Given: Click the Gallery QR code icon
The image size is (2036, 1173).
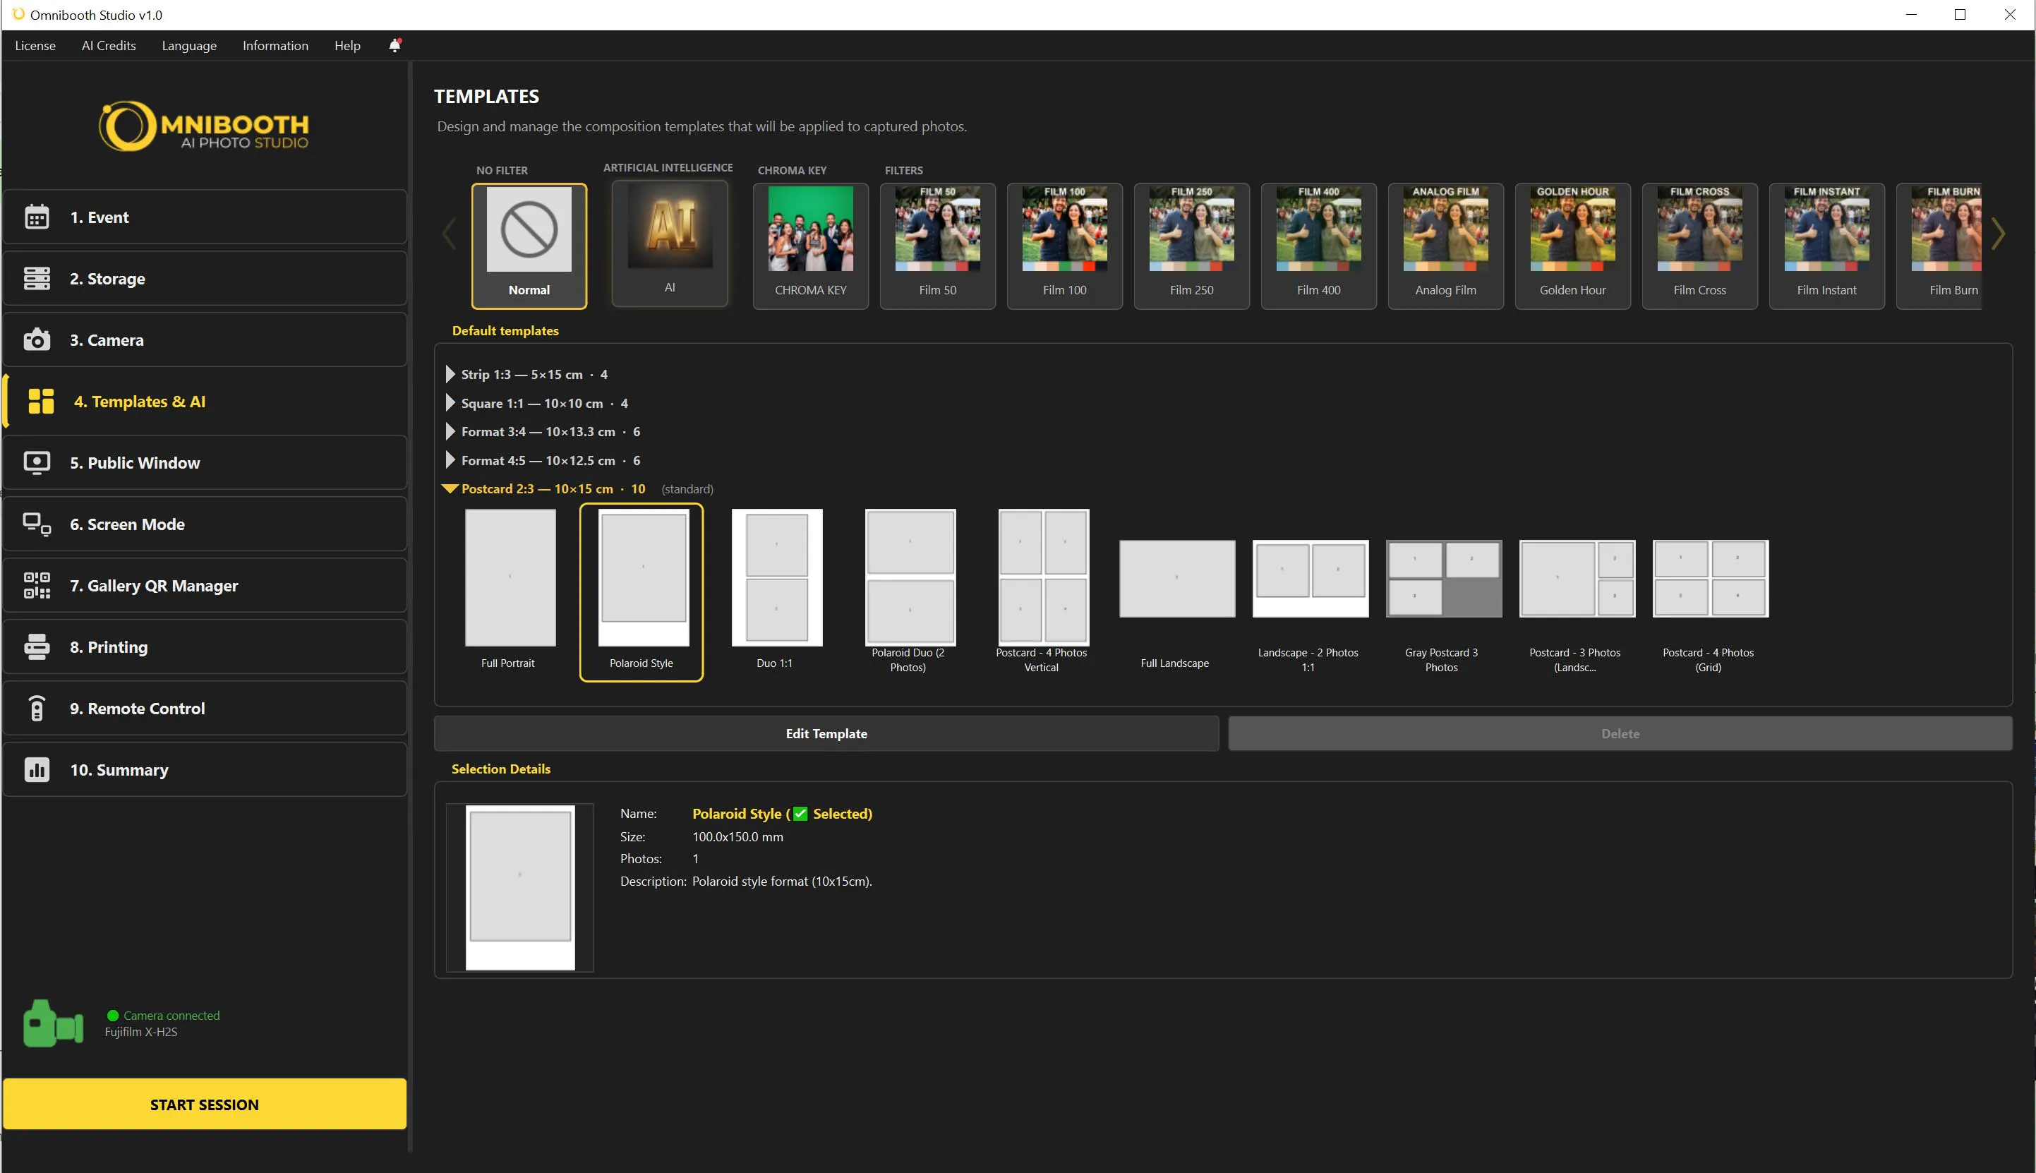Looking at the screenshot, I should 37,586.
